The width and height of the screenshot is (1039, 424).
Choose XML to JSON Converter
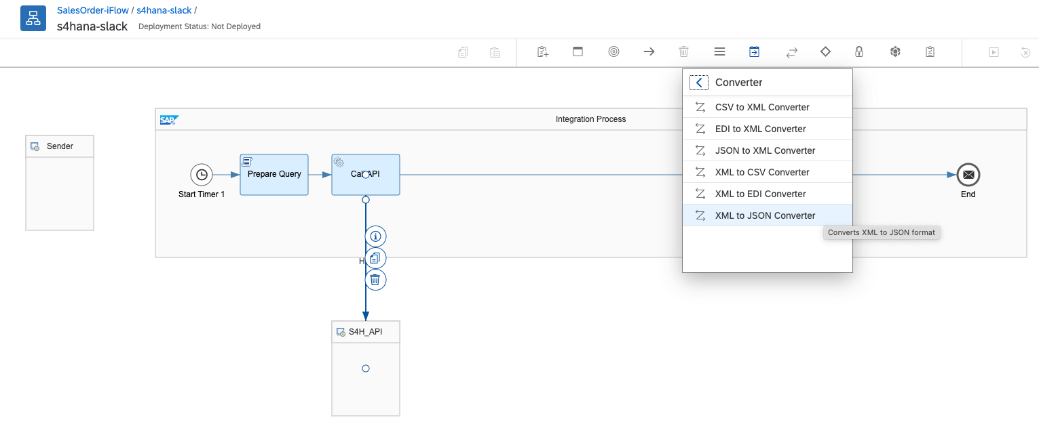(x=767, y=215)
